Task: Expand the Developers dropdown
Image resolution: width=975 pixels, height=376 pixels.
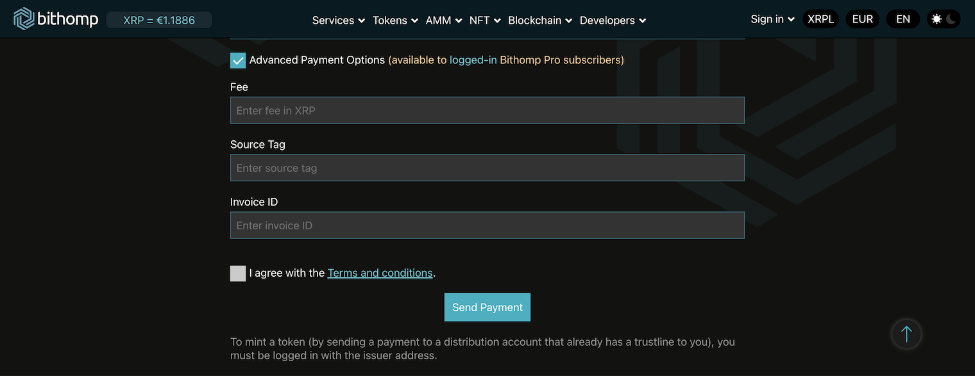Action: point(612,20)
